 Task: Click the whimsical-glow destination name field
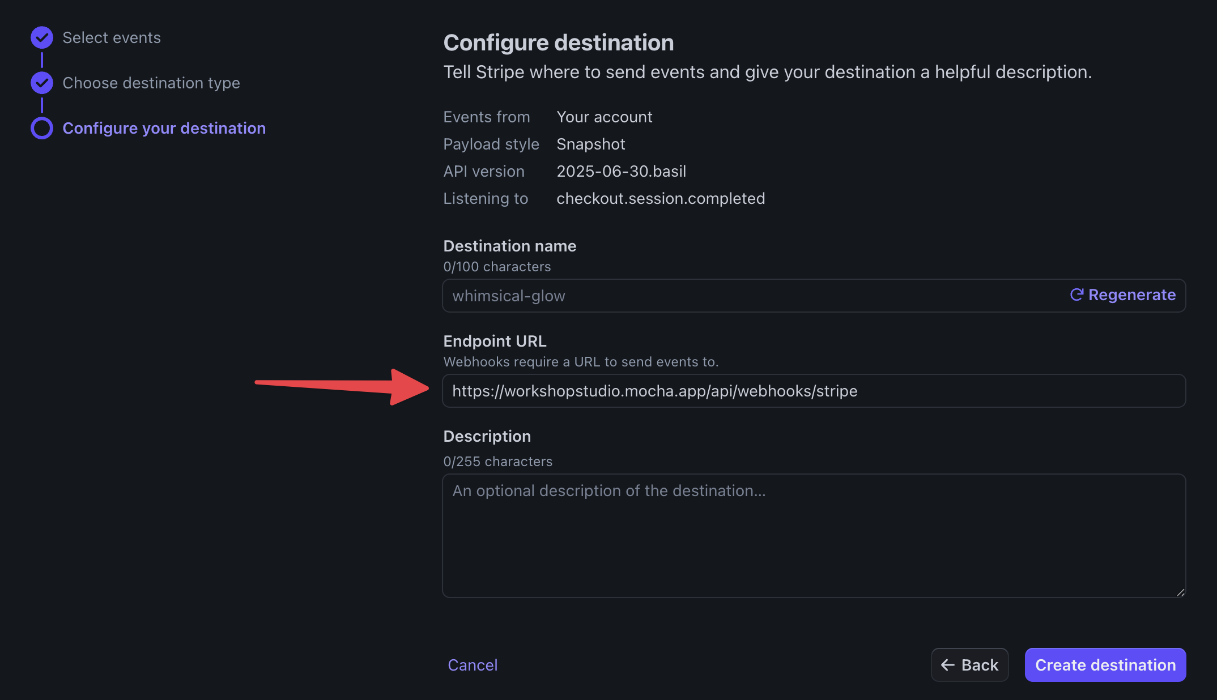coord(680,295)
